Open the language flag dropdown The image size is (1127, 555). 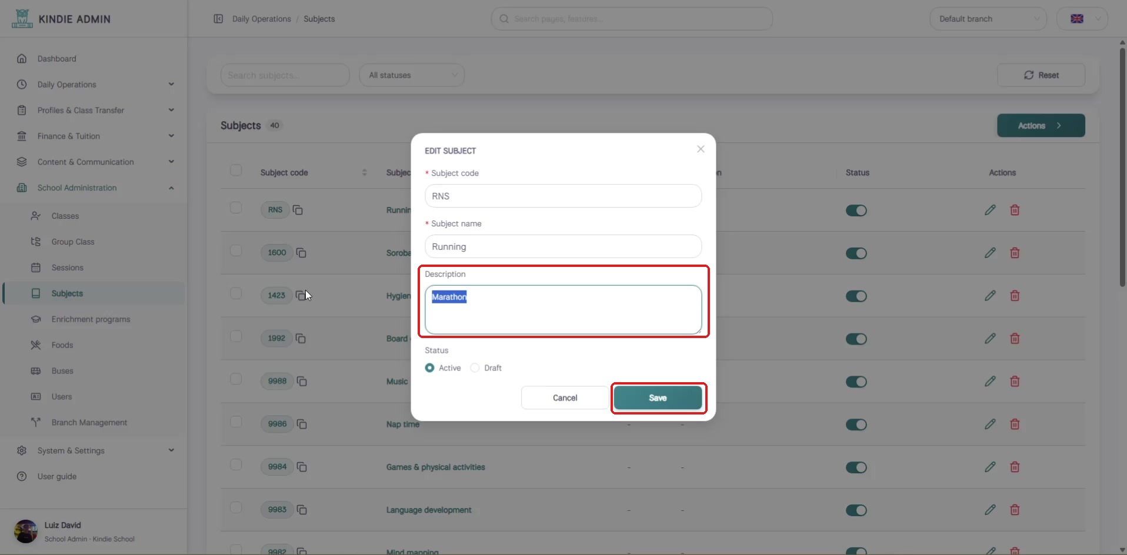[1082, 19]
